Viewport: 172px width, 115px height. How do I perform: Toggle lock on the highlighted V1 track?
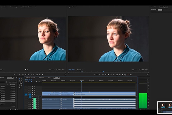(28, 95)
